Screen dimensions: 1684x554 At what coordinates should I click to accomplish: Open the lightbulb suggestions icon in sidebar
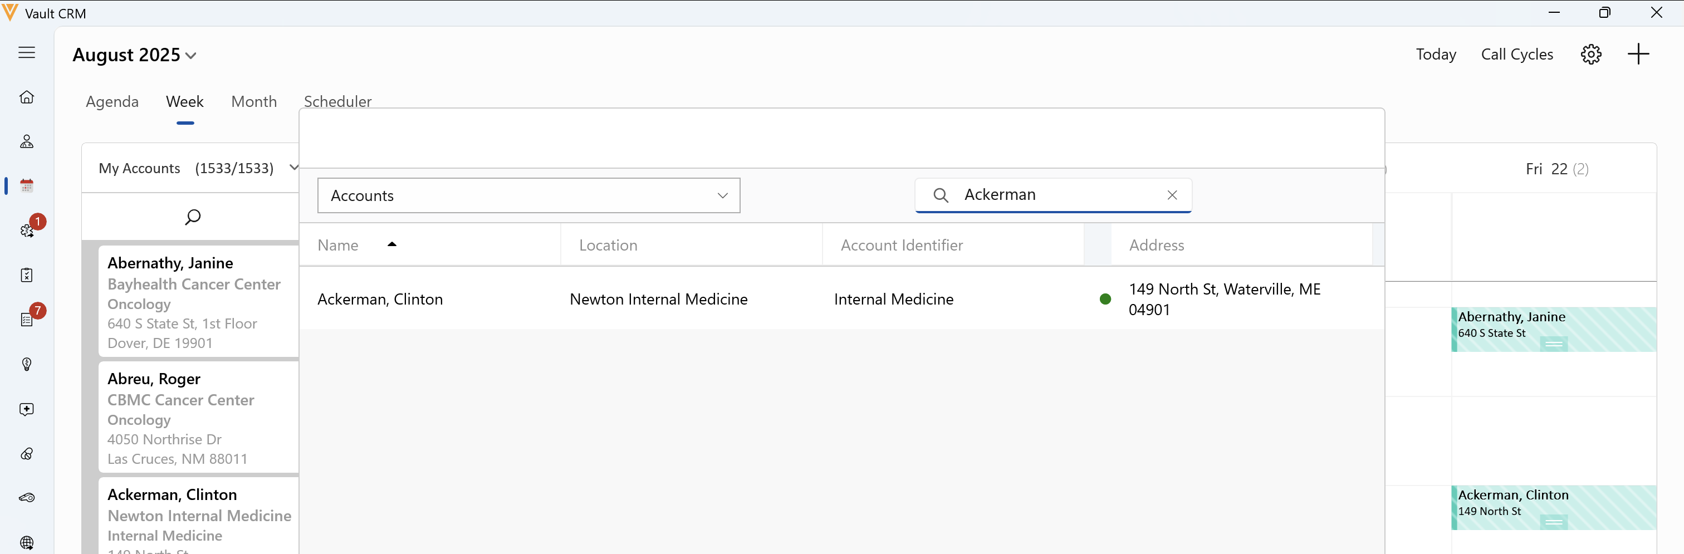click(x=27, y=365)
